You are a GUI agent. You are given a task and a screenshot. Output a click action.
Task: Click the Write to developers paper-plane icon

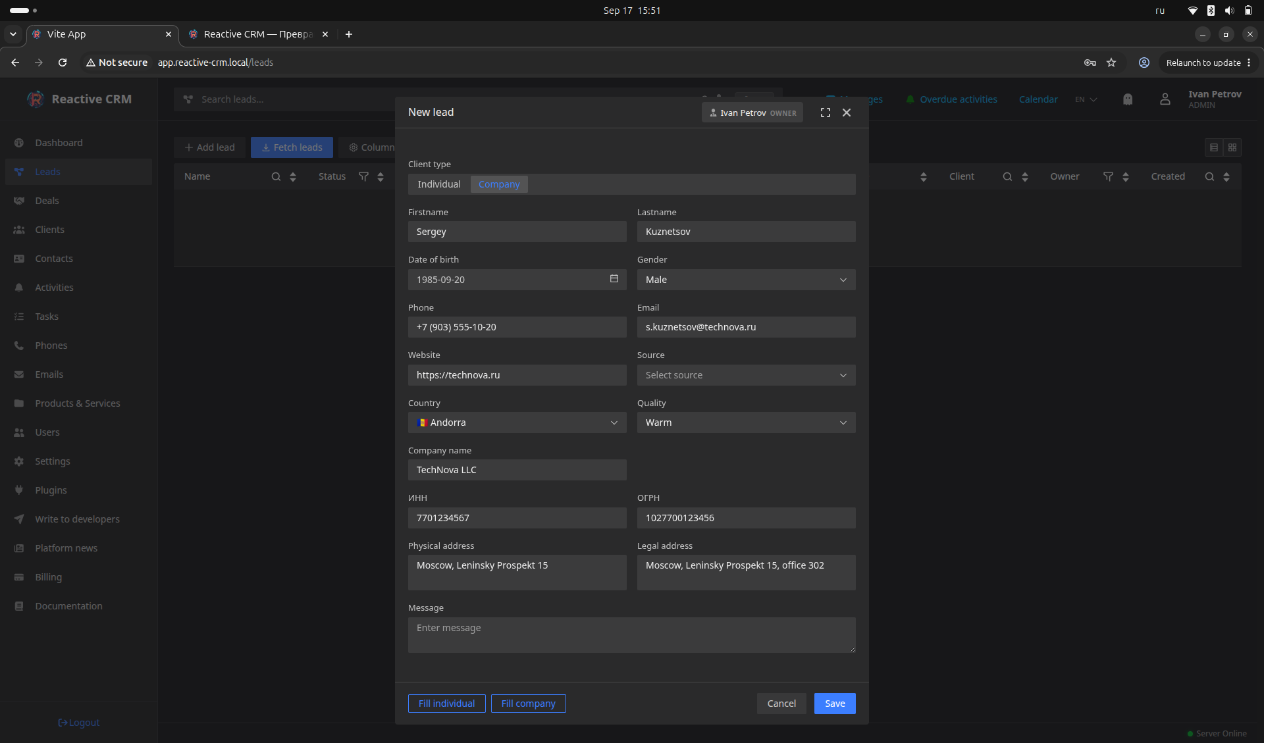tap(19, 519)
